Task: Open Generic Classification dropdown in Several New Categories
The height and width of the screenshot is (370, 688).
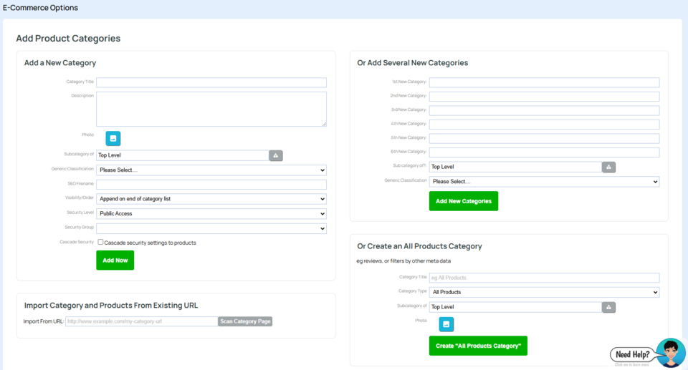Action: point(544,182)
